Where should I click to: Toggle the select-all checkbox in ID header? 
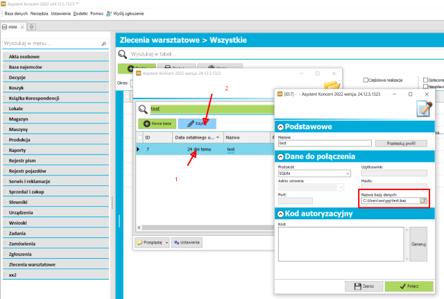click(139, 137)
